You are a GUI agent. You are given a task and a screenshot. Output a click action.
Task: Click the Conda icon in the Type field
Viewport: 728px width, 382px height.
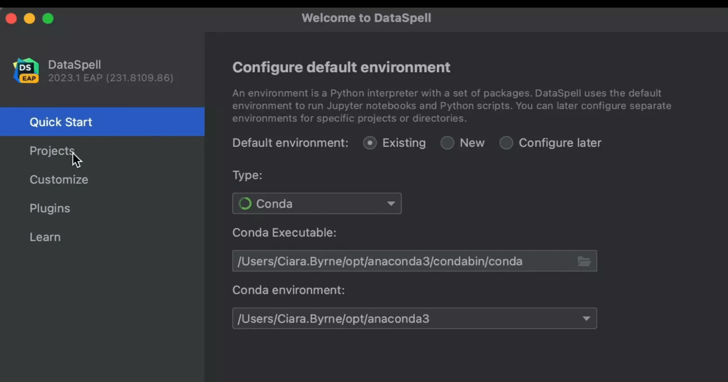click(244, 203)
